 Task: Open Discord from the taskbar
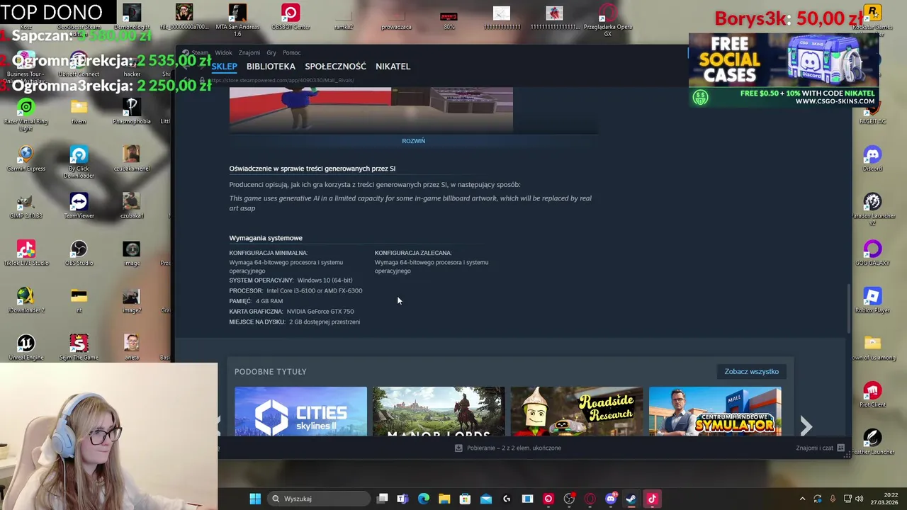click(611, 499)
